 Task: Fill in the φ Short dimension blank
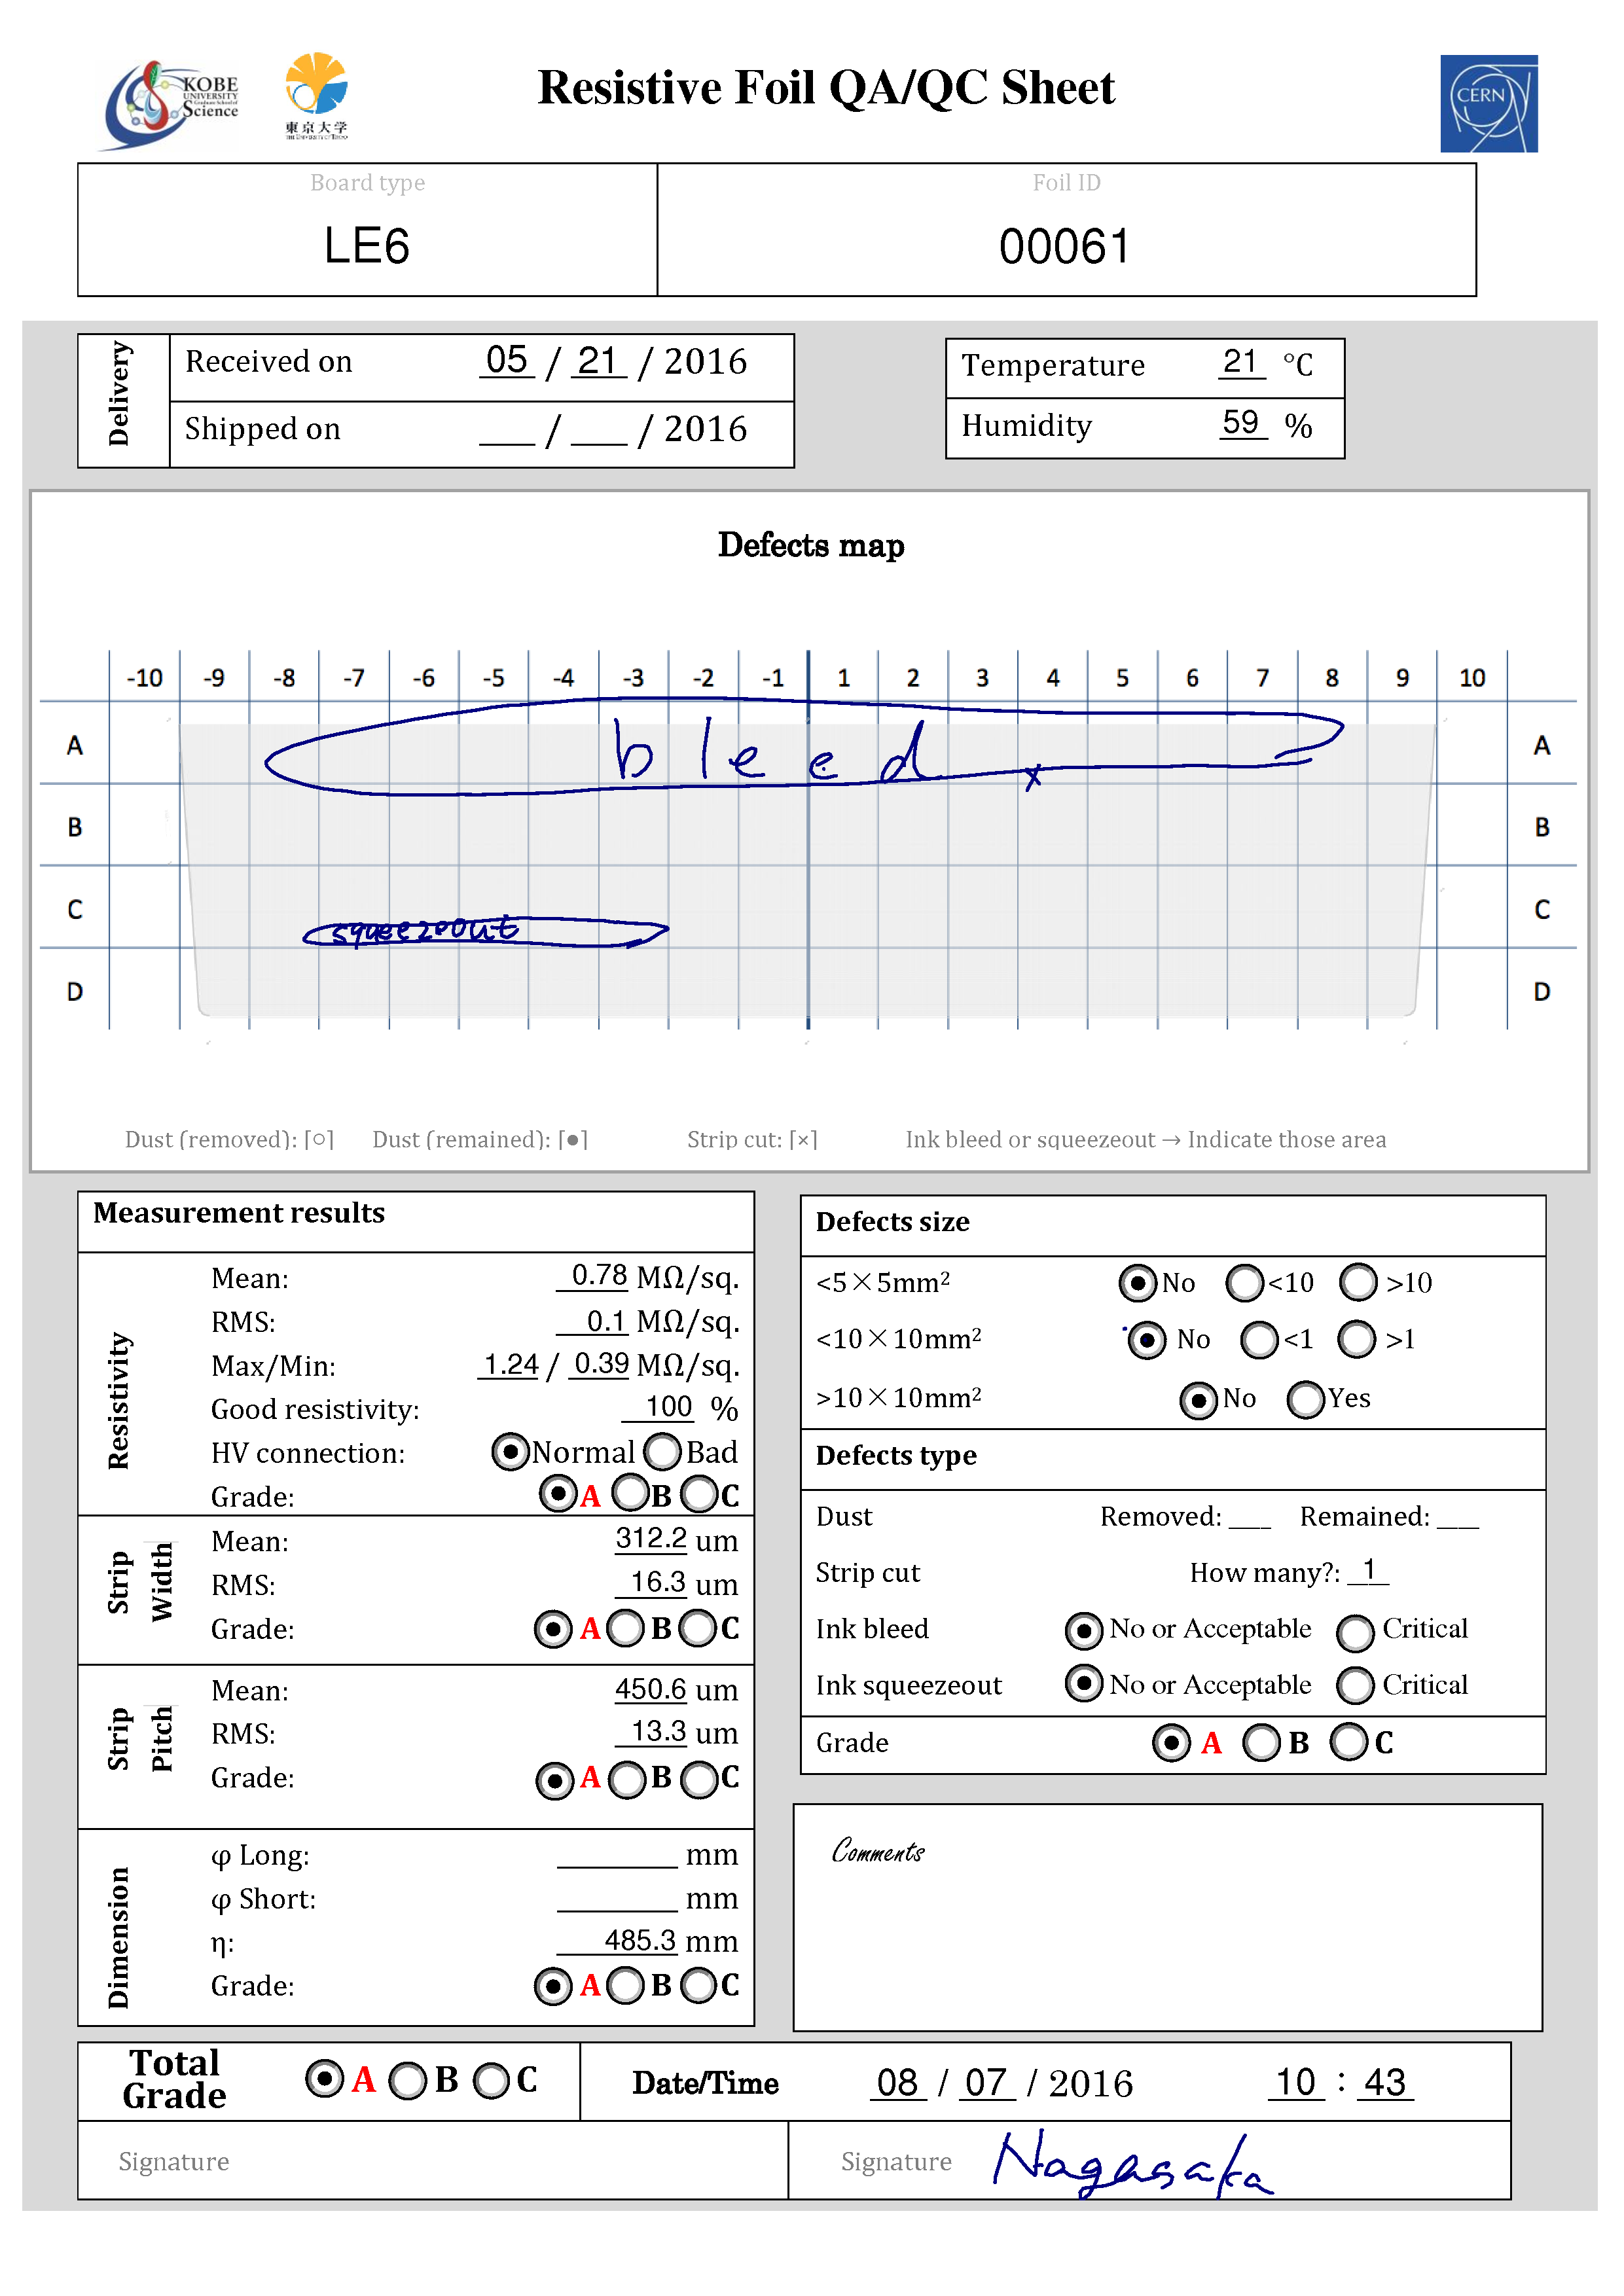click(x=617, y=1899)
